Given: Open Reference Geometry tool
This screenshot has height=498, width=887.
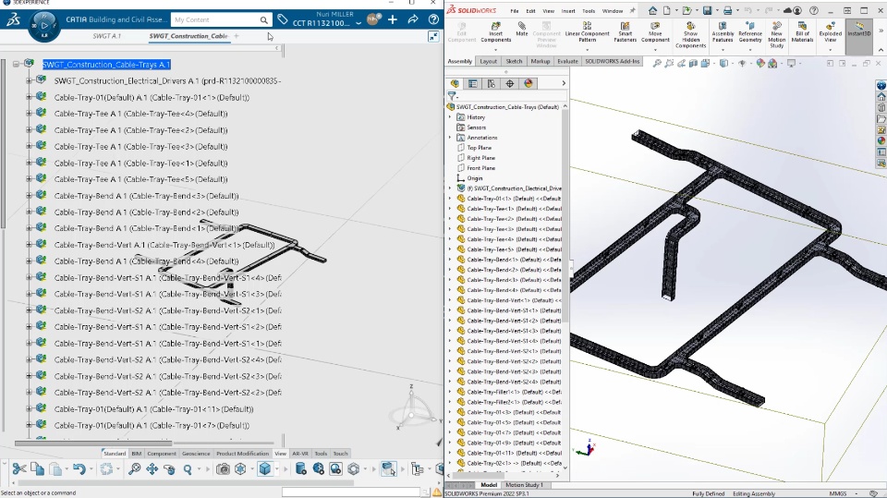Looking at the screenshot, I should pos(750,32).
